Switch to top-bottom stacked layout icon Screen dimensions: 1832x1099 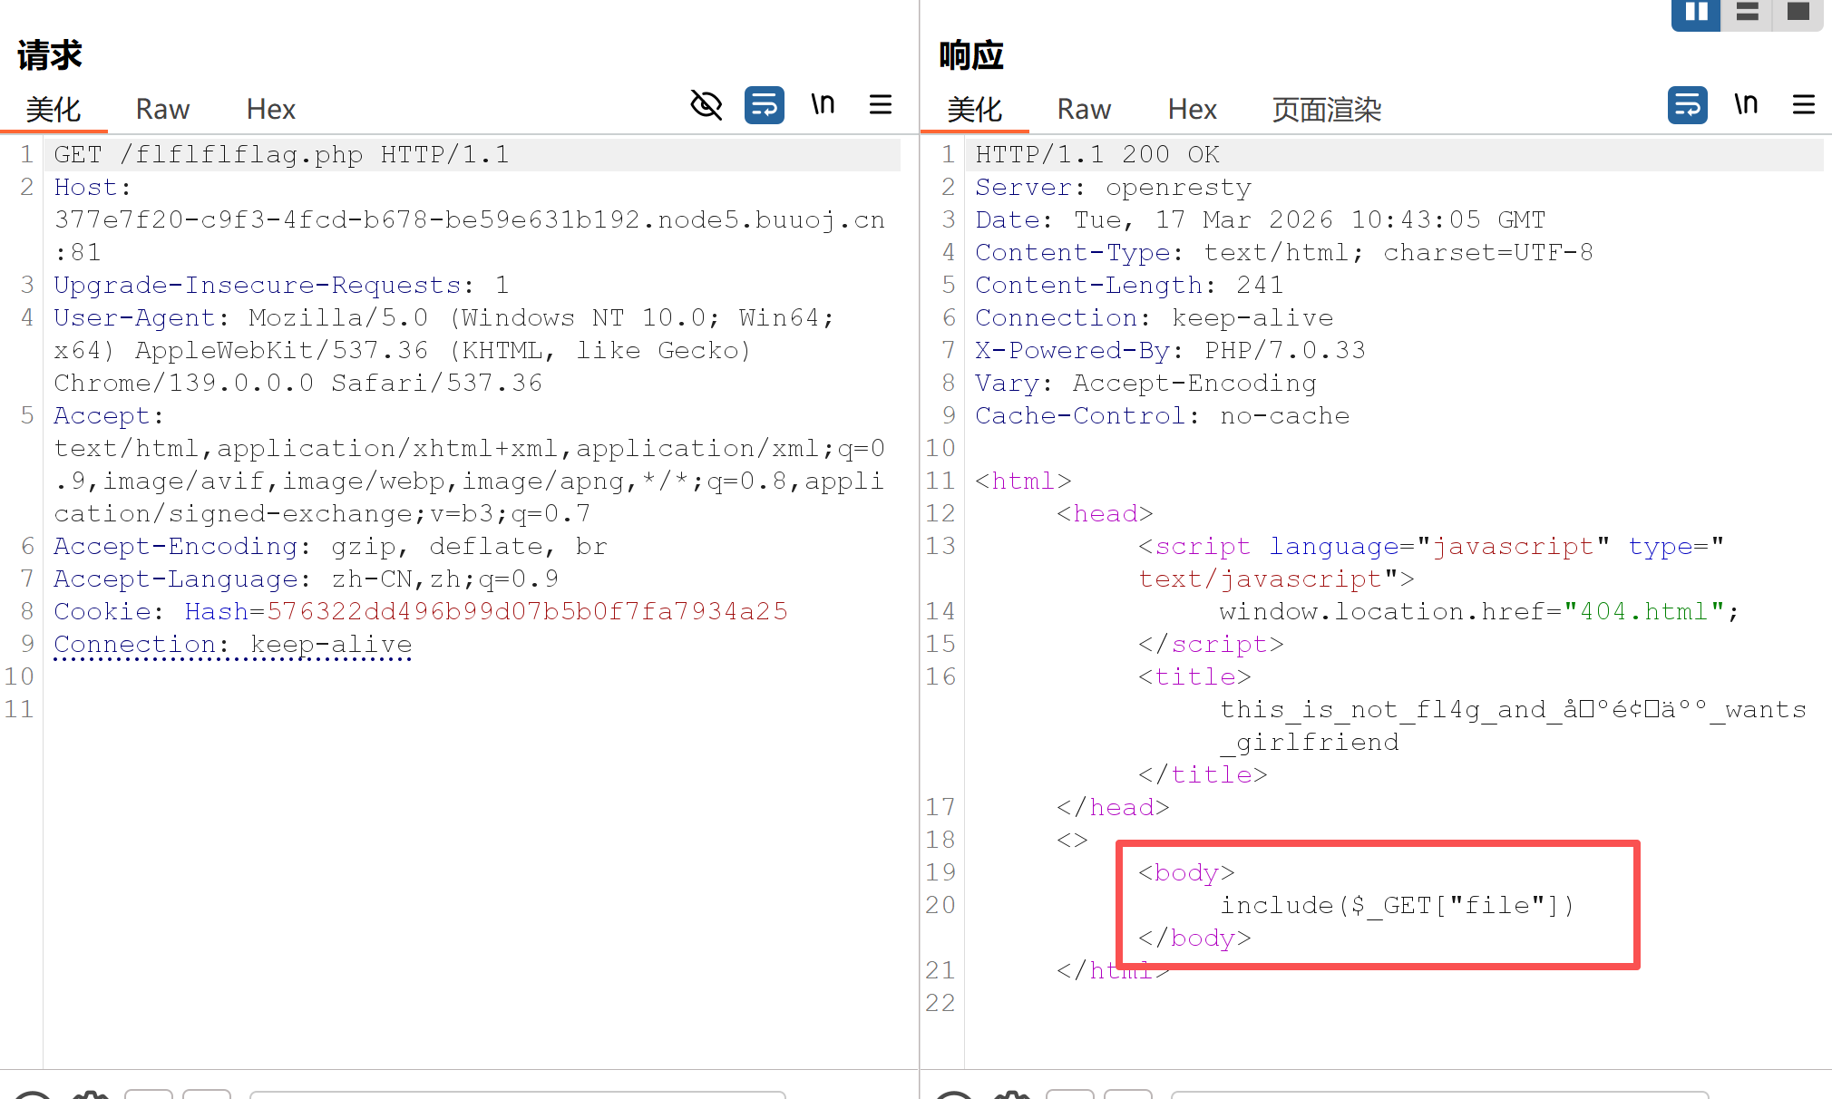point(1747,13)
